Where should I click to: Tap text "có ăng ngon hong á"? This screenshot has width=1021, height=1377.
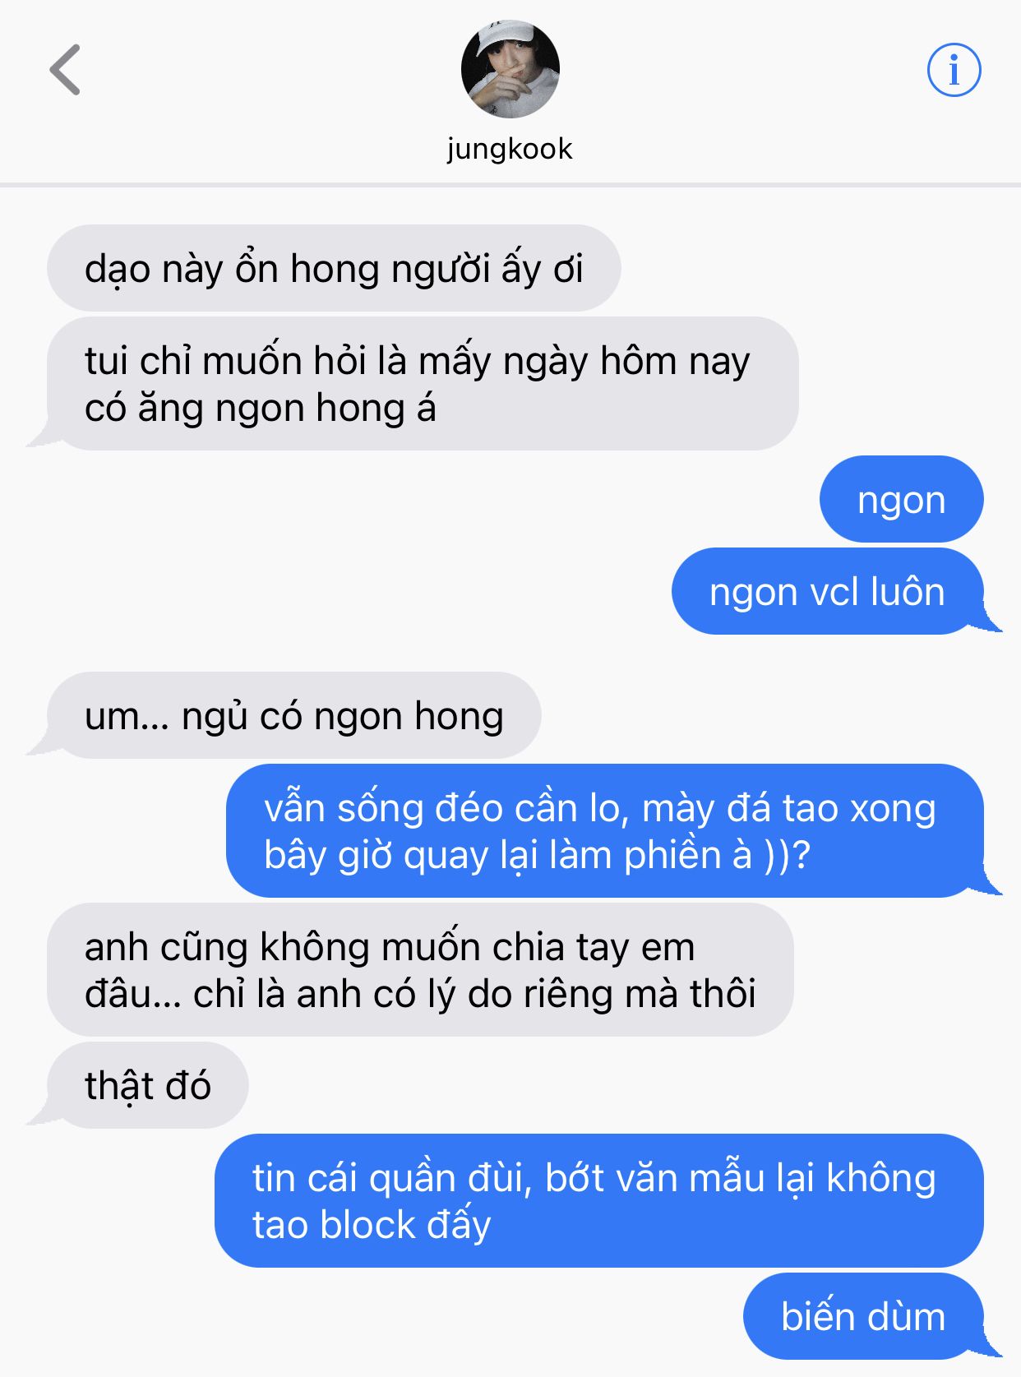pyautogui.click(x=260, y=409)
